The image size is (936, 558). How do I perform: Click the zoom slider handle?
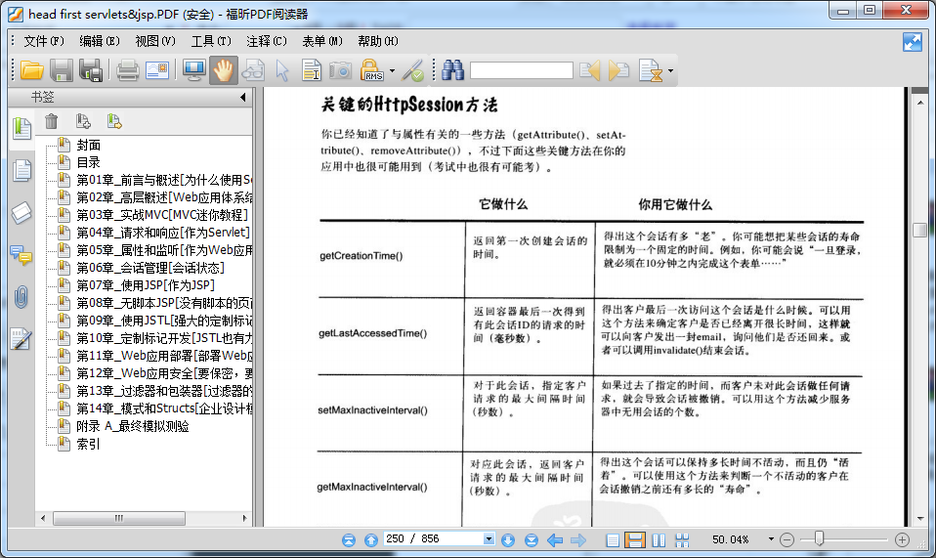(819, 539)
